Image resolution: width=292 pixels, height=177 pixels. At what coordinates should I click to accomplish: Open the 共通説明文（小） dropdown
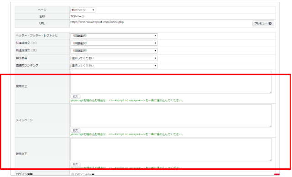tap(114, 43)
